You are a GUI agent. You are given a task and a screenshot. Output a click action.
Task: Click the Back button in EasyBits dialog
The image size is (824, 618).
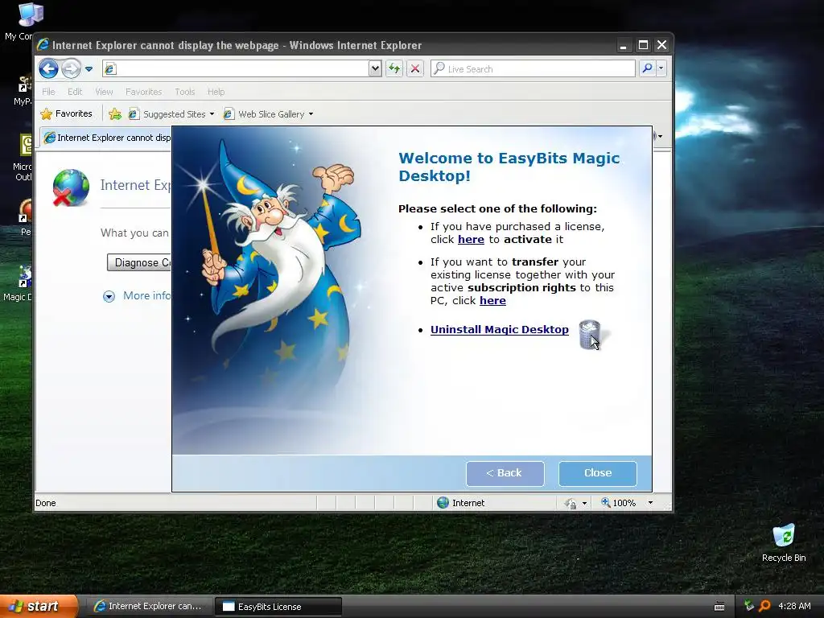pyautogui.click(x=505, y=473)
